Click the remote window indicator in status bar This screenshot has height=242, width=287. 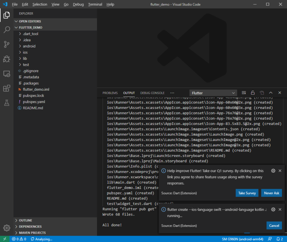pos(5,239)
